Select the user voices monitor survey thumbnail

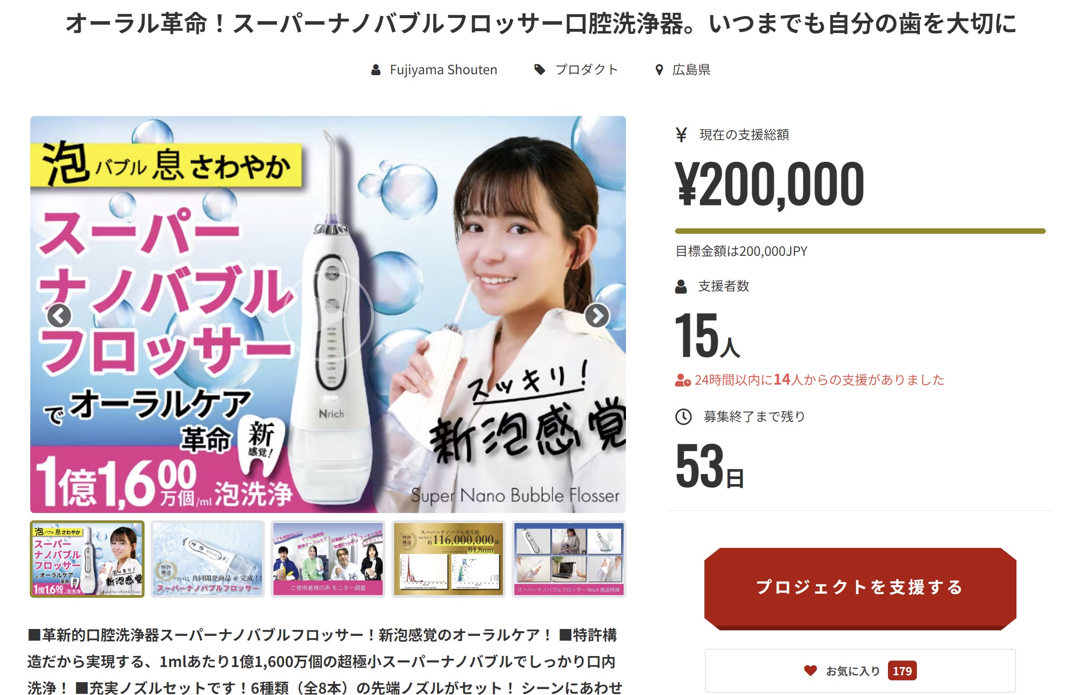point(328,559)
